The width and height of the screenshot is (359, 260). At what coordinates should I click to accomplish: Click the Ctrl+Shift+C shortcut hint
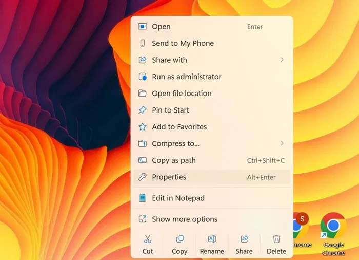(266, 160)
